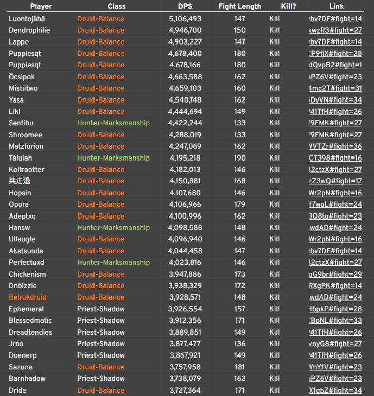Select Sazuna's 181 fight length cell
This screenshot has height=396, width=374.
click(239, 367)
